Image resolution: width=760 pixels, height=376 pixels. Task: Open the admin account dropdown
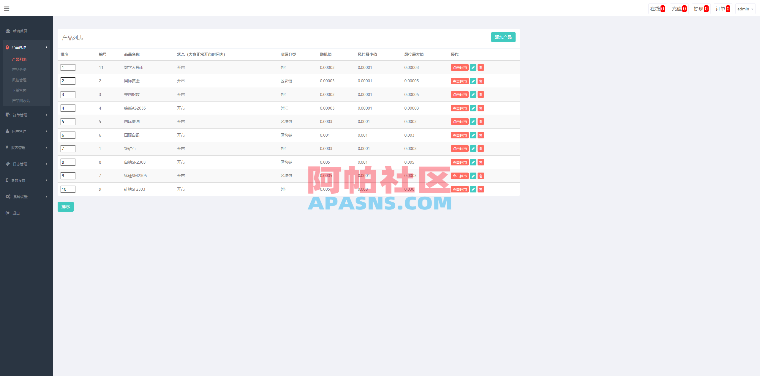tap(745, 9)
